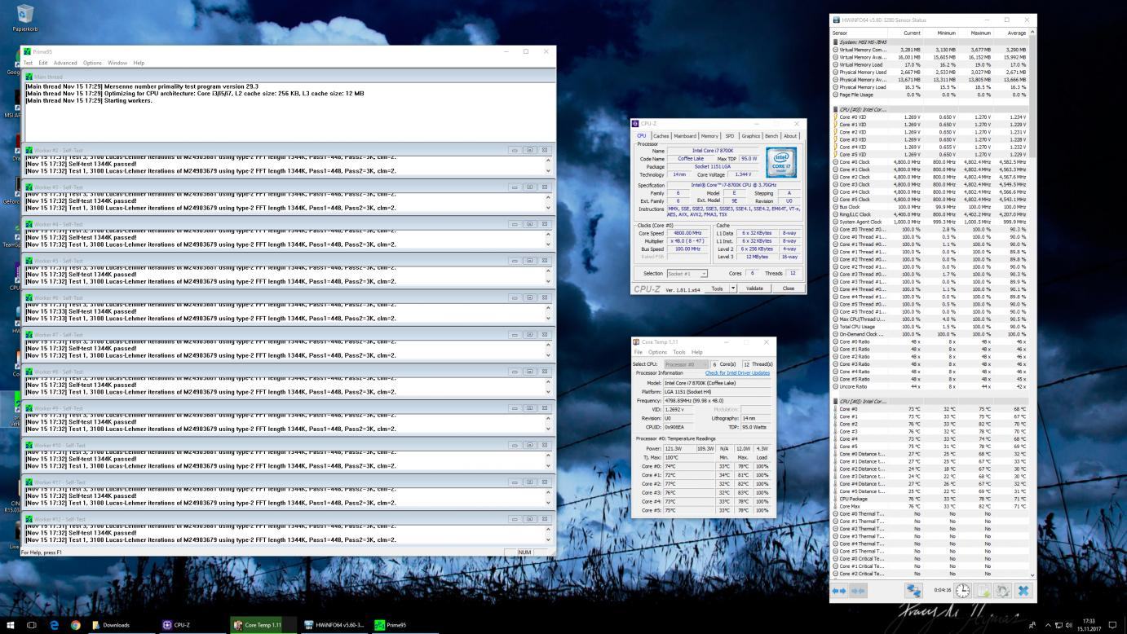
Task: Click HWiNFO Maximum column header
Action: (981, 33)
